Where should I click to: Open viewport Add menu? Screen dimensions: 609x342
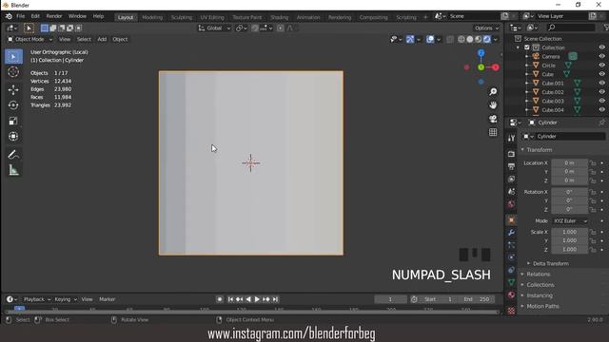pos(102,39)
